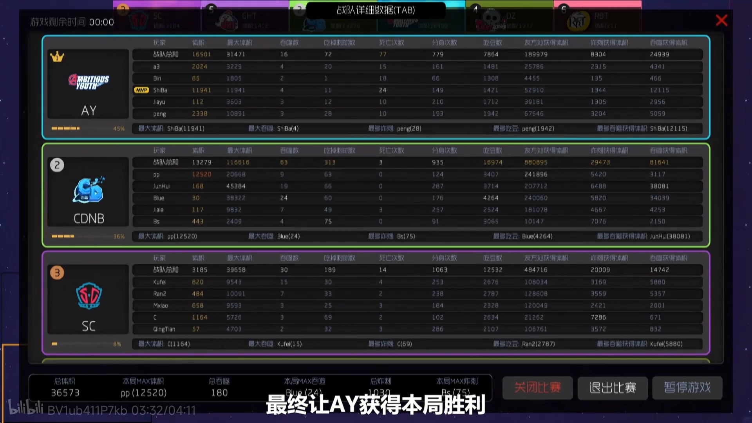Click CDNB summary JunHui(38081) devour volume

(670, 236)
